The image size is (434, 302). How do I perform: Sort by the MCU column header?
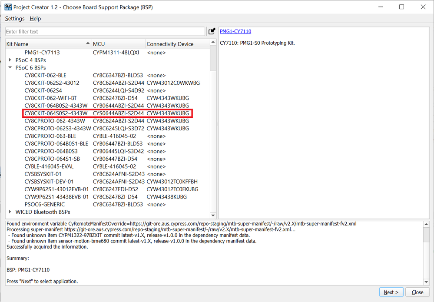pos(119,44)
